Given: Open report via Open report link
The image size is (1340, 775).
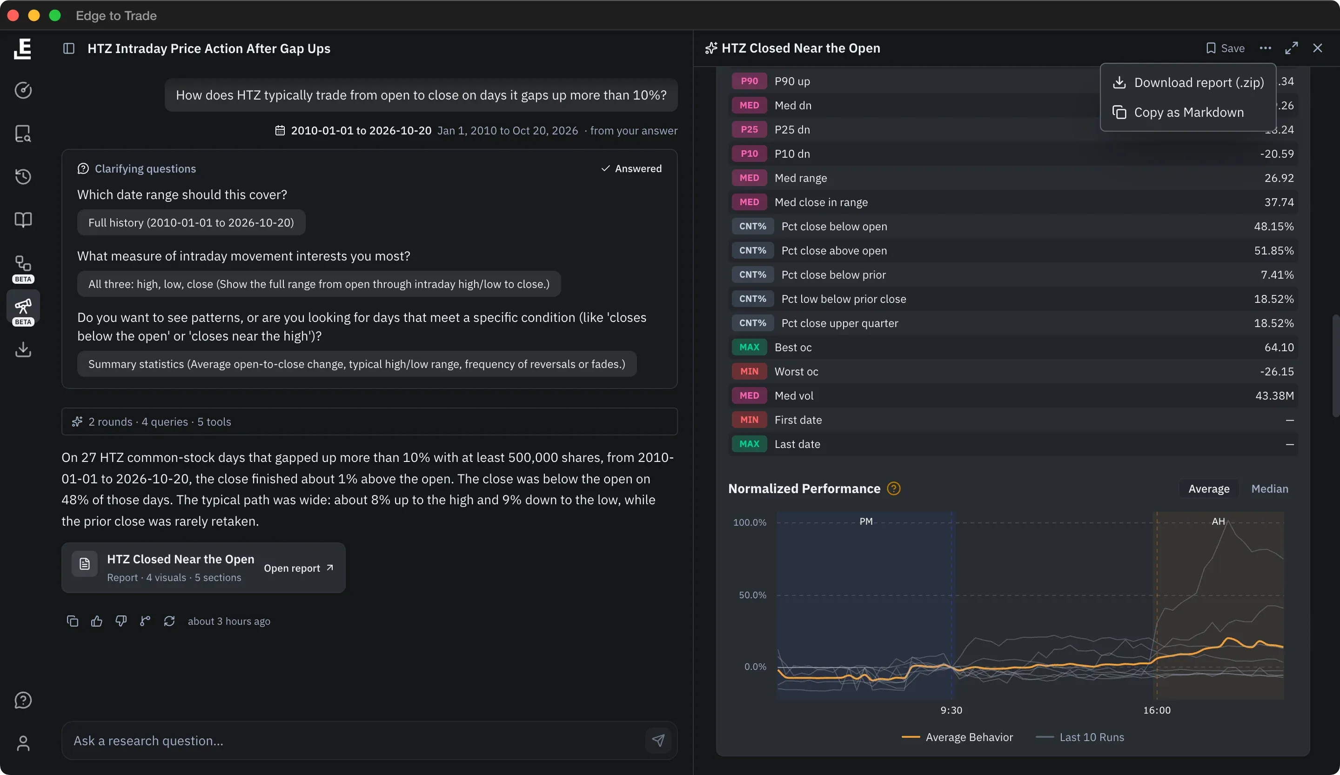Looking at the screenshot, I should click(299, 568).
